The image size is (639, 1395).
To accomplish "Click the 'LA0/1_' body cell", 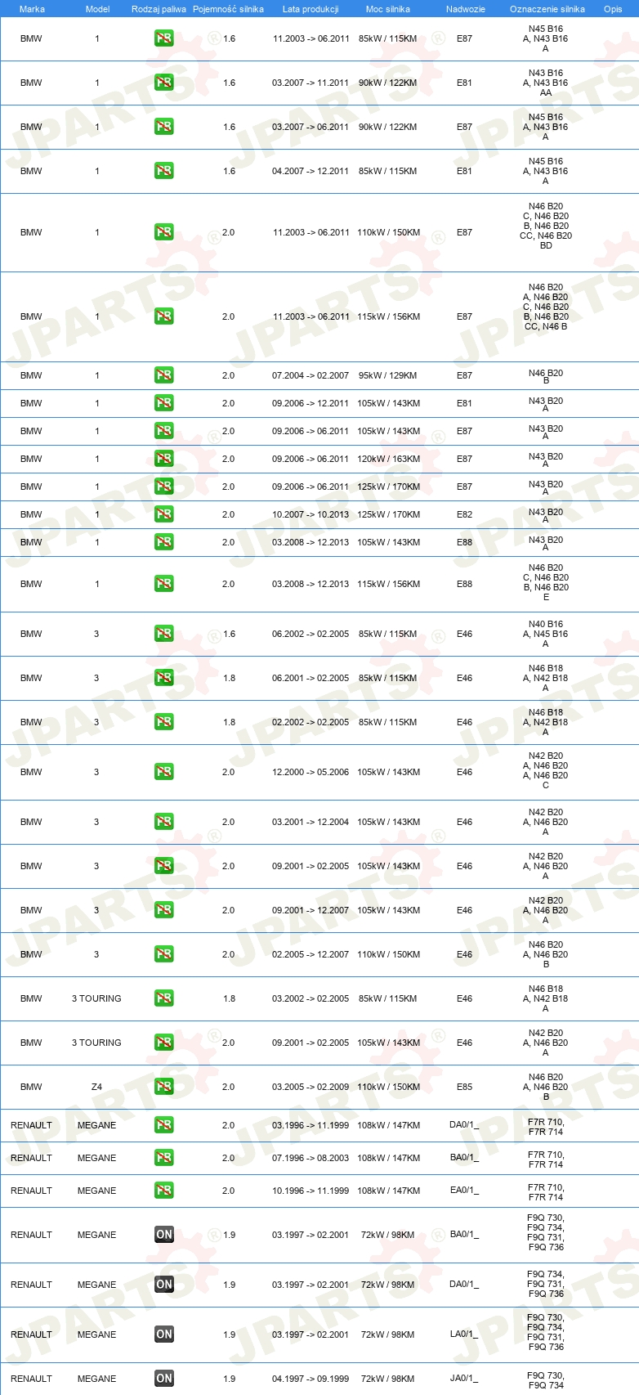I will coord(464,1334).
